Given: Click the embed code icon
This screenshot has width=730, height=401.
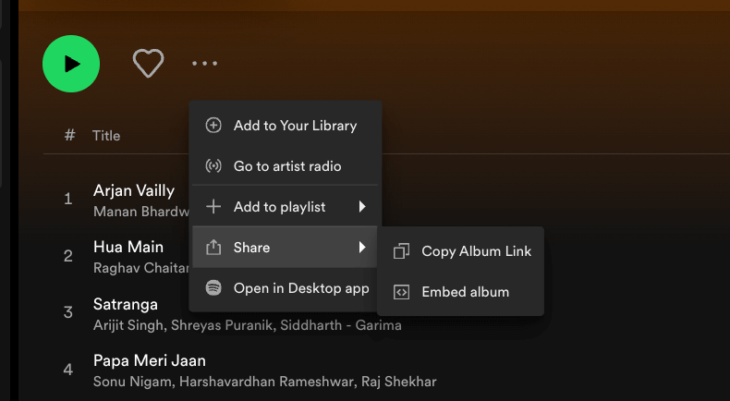Looking at the screenshot, I should [401, 292].
